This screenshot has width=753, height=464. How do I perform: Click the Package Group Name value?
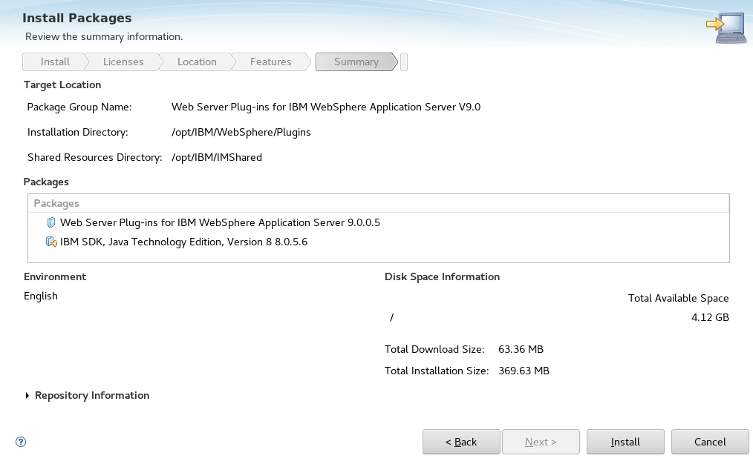(326, 107)
